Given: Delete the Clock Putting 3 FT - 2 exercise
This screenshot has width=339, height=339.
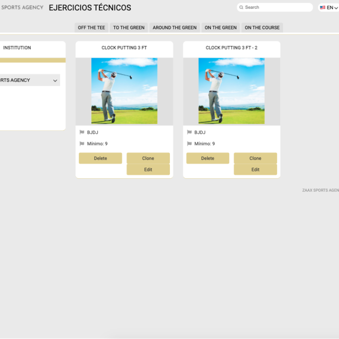Looking at the screenshot, I should point(207,158).
